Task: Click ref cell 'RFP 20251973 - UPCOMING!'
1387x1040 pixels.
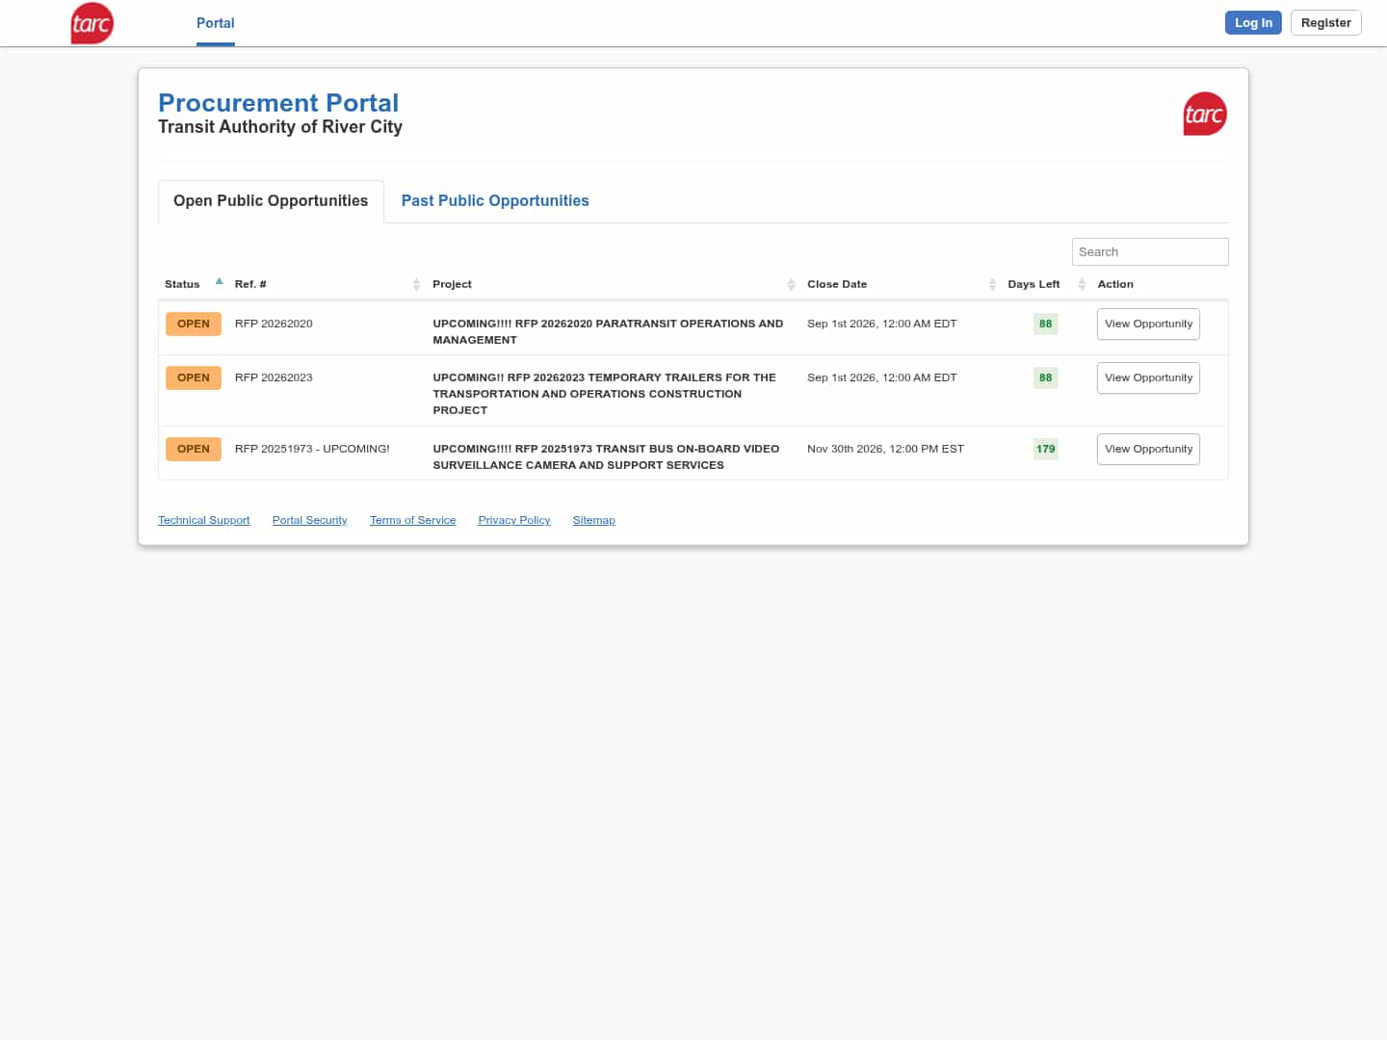Action: point(312,450)
